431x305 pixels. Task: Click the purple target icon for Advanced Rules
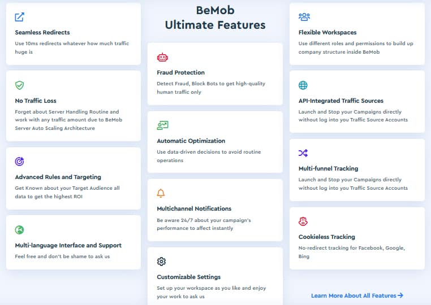pos(20,162)
